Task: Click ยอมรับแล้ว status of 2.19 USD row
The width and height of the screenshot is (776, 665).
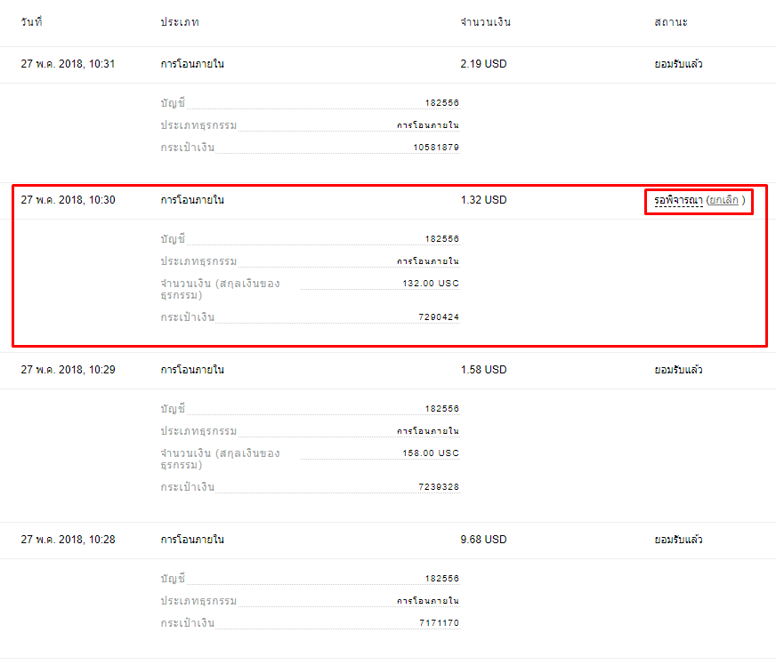Action: pyautogui.click(x=678, y=64)
